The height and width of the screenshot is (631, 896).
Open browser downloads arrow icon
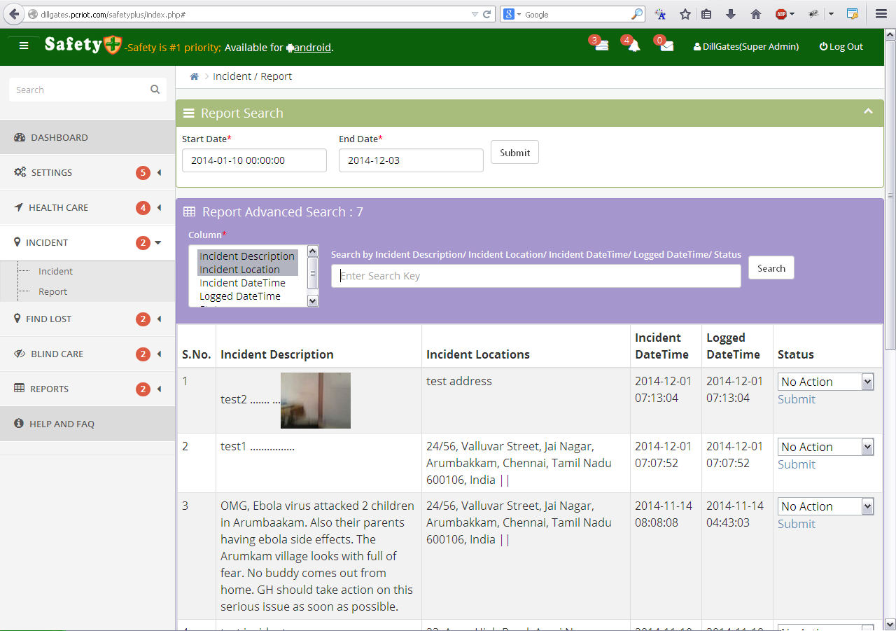pyautogui.click(x=731, y=14)
